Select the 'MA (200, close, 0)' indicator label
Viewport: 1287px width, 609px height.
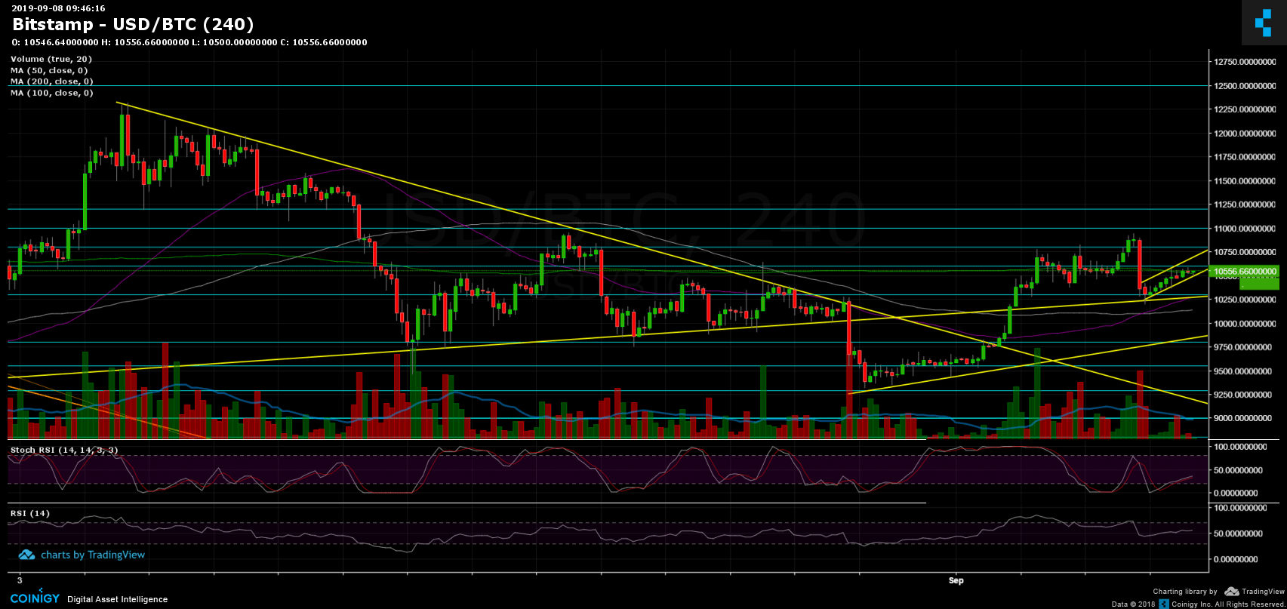coord(52,82)
